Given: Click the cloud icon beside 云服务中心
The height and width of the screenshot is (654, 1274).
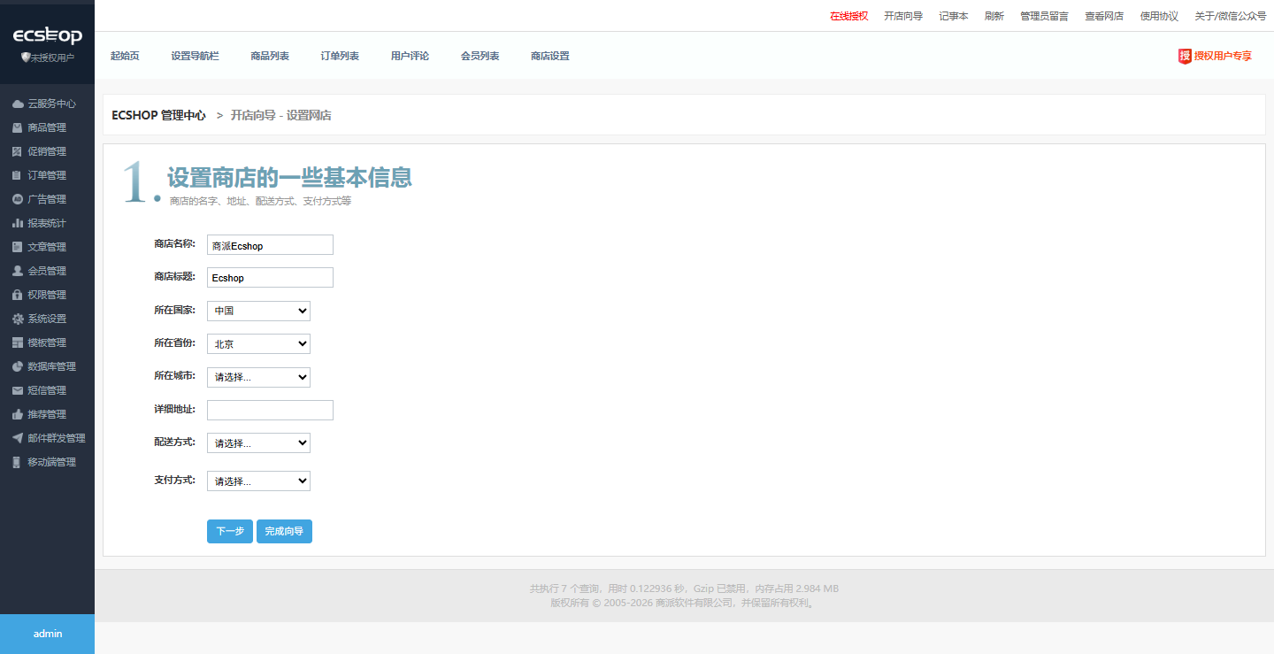Looking at the screenshot, I should [x=18, y=104].
